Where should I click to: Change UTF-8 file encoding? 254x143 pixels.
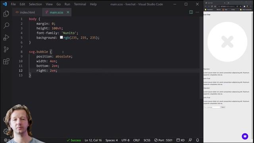pyautogui.click(x=125, y=140)
